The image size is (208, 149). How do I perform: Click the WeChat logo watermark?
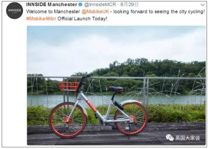point(170,137)
